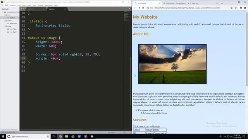Viewport: 248px width, 139px height.
Task: Open the Help menu in Sublime Text
Action: [56, 5]
